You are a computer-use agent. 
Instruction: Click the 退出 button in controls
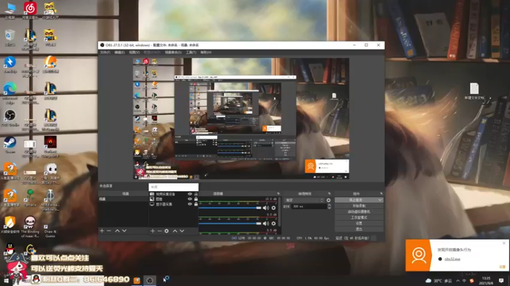coord(359,229)
